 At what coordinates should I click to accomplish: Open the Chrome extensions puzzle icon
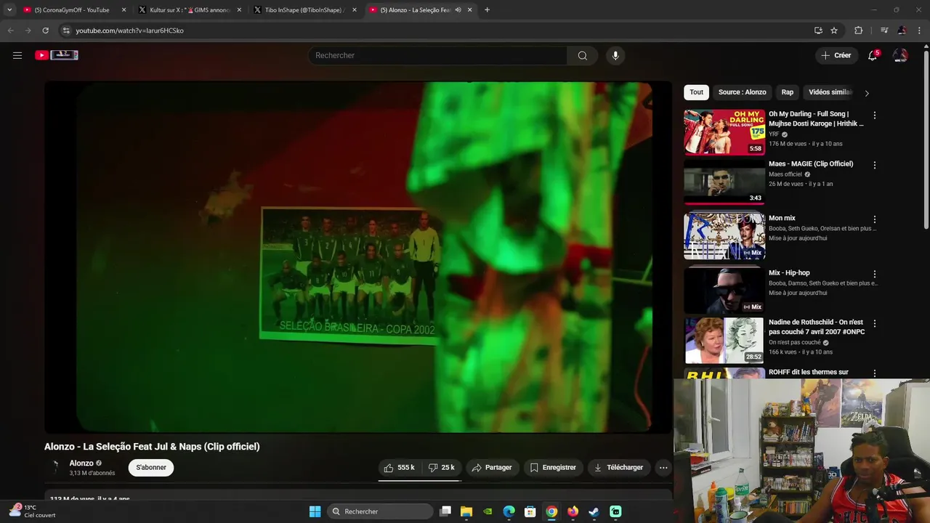[859, 31]
